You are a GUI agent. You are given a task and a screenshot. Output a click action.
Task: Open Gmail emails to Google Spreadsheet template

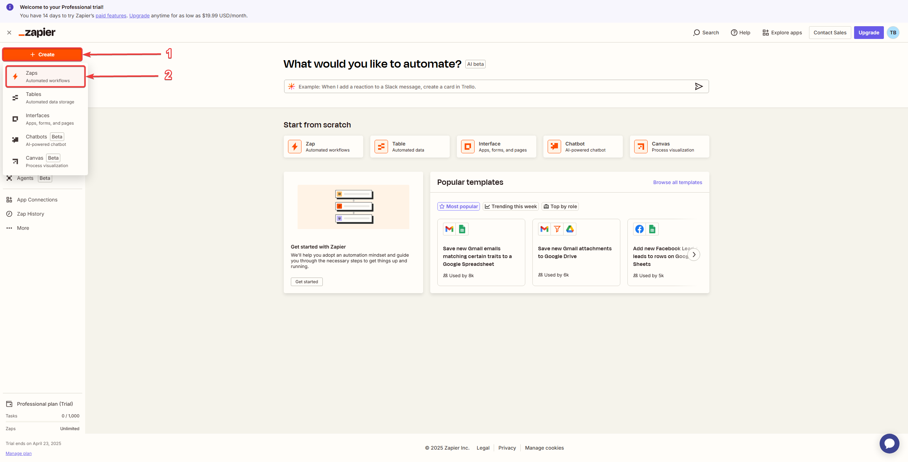[x=481, y=252]
